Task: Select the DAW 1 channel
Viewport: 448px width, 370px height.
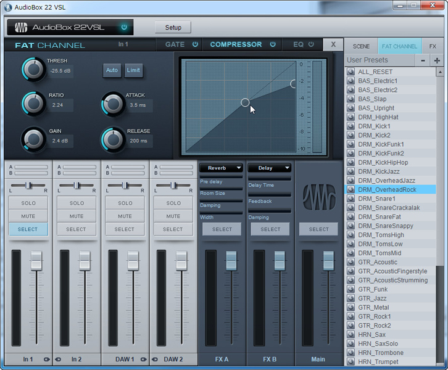Action: click(x=125, y=229)
